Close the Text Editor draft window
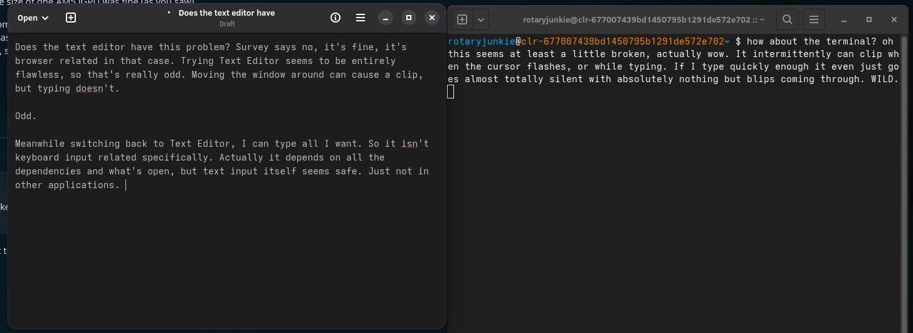Viewport: 913px width, 333px height. [x=432, y=18]
